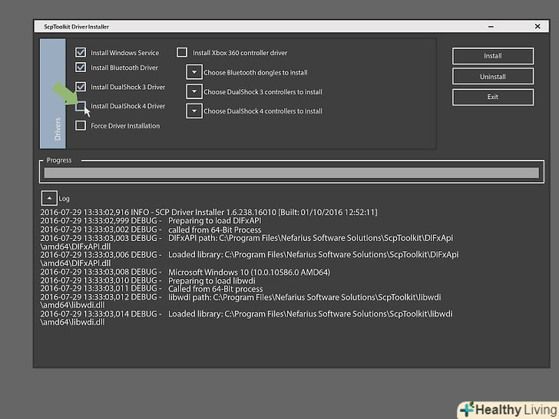
Task: Toggle Install DualShock 3 Driver checkbox
Action: 81,87
